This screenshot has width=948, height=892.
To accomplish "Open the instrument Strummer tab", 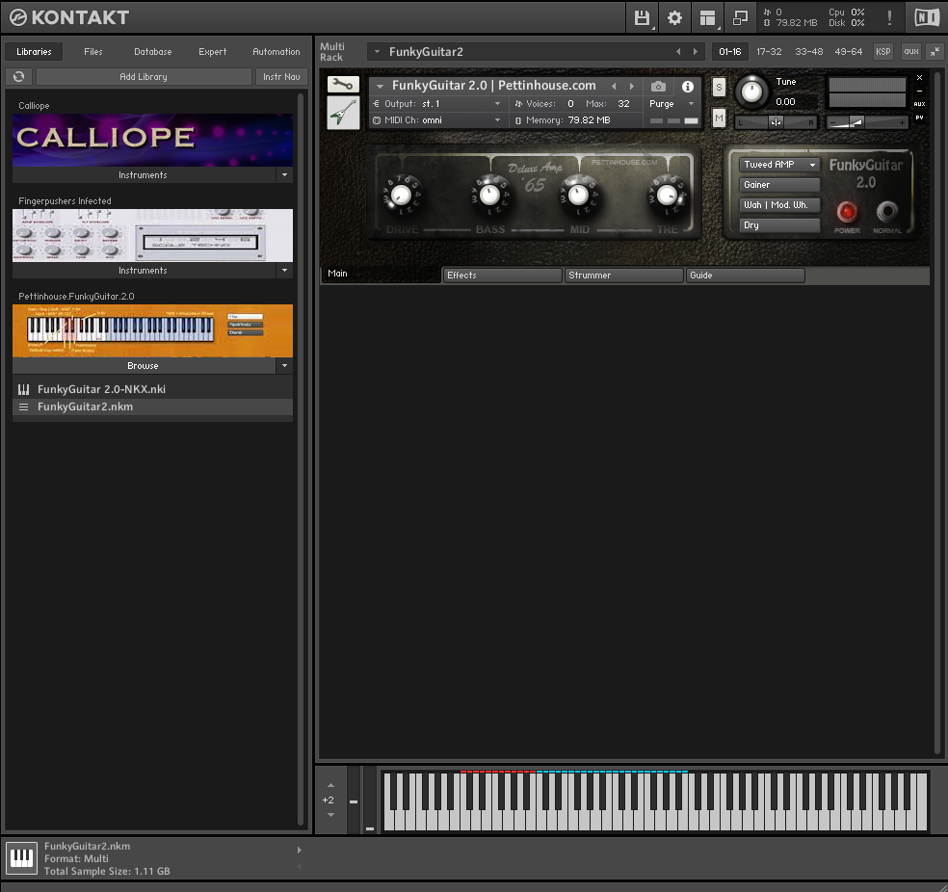I will 624,275.
